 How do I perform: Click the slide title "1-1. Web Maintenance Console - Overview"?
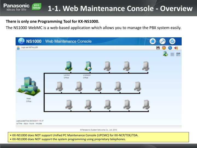tap(120, 8)
